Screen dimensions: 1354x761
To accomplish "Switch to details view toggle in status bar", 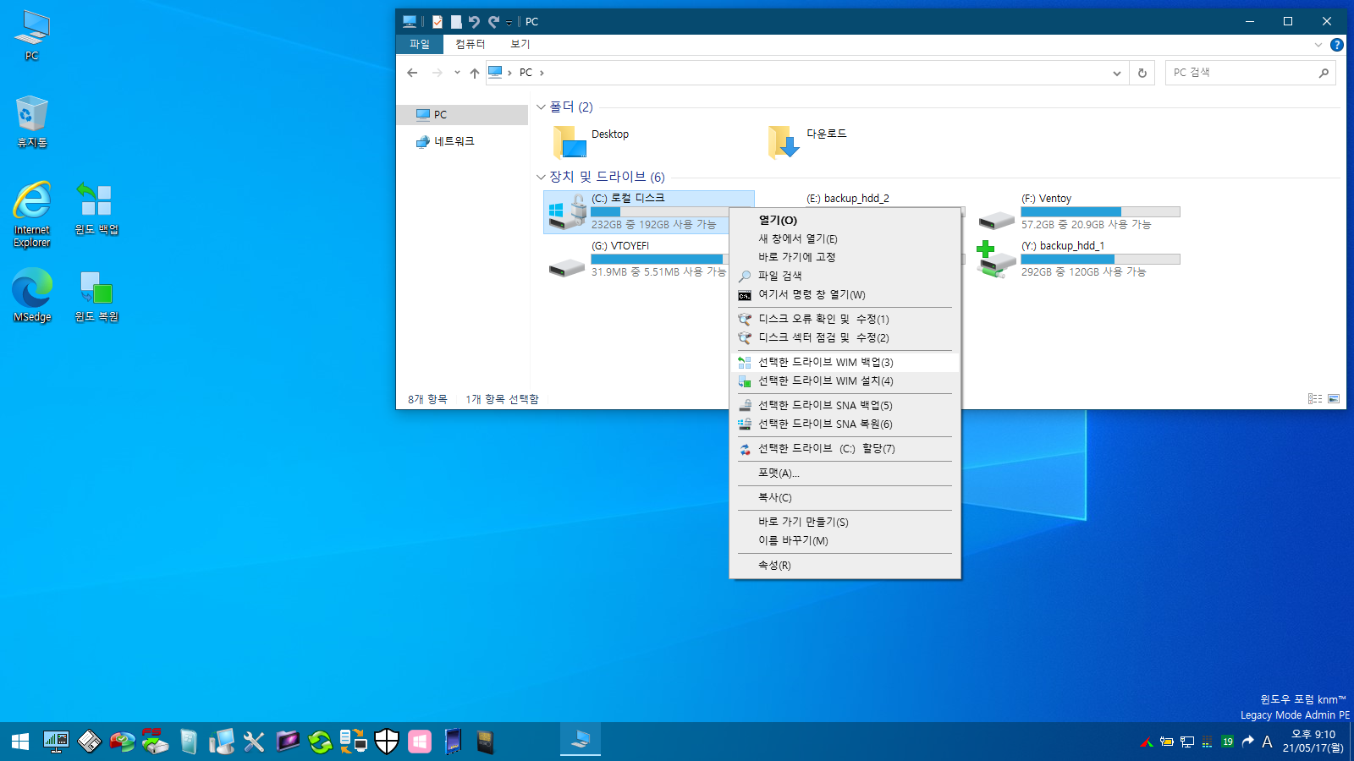I will 1315,399.
